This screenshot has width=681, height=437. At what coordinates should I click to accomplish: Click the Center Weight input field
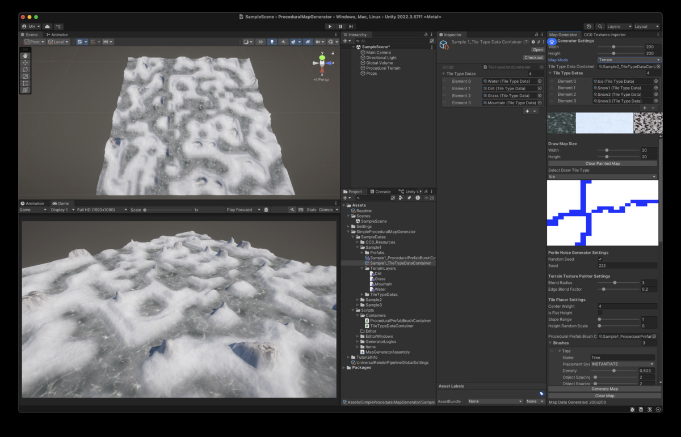click(x=628, y=306)
